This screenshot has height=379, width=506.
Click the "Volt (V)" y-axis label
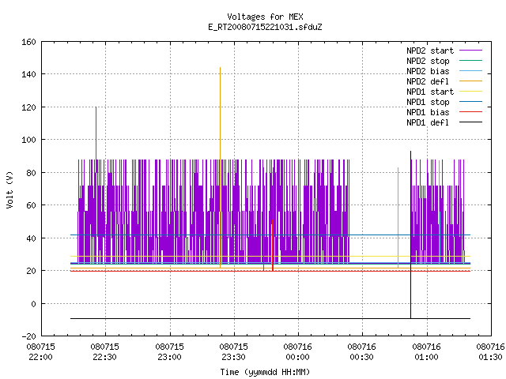[x=9, y=189]
